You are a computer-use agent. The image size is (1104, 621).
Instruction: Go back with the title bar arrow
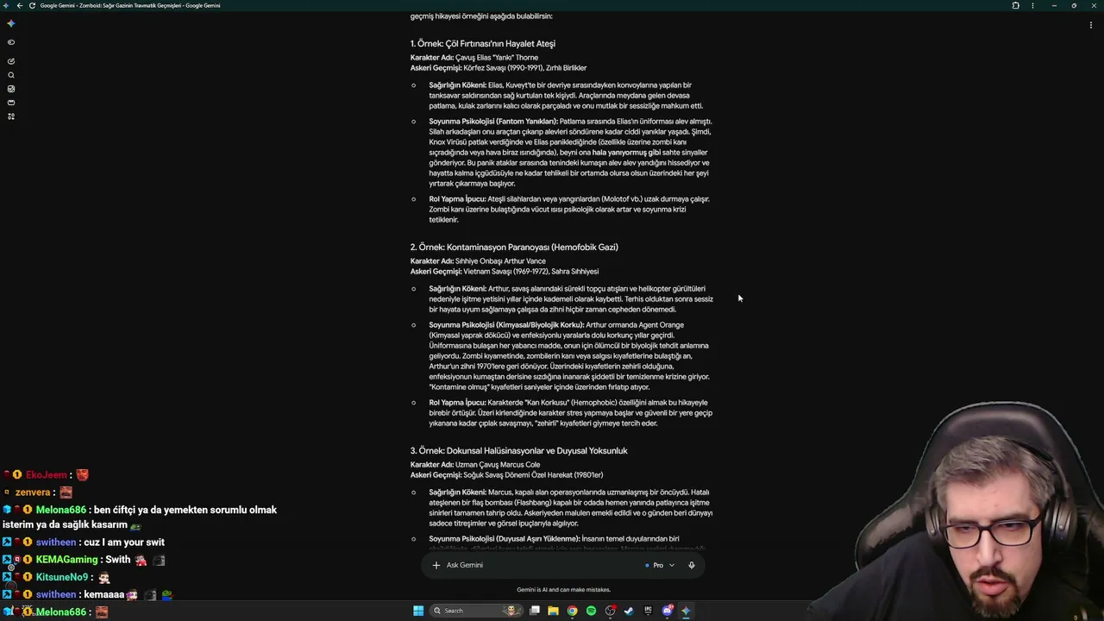tap(20, 5)
